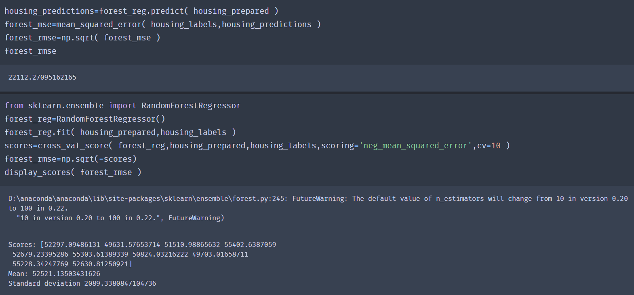Click the 'display_scores( forest_rmse )' line
Image resolution: width=634 pixels, height=295 pixels.
[x=73, y=173]
